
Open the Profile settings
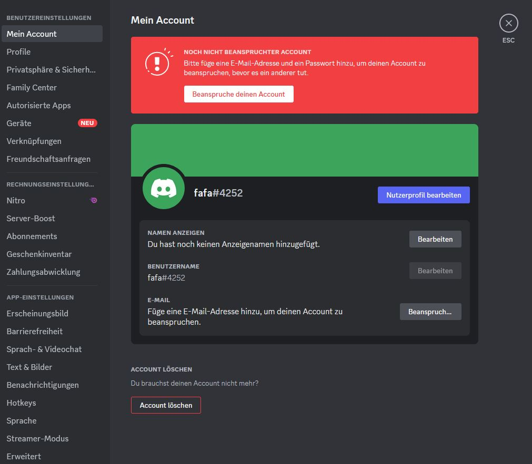(52, 52)
